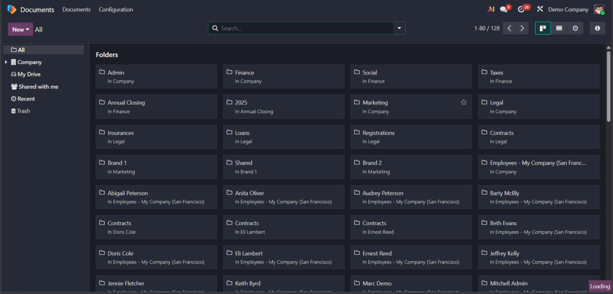Open the search options dropdown arrow
The height and width of the screenshot is (294, 613).
[399, 29]
